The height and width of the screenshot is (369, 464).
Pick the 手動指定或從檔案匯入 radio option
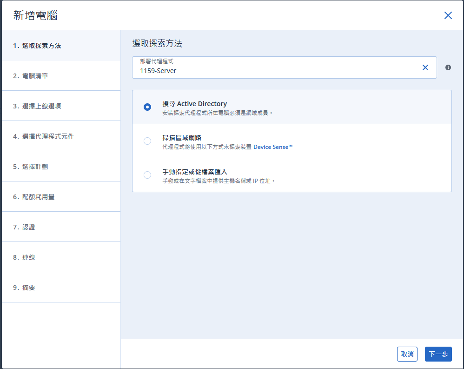click(147, 175)
